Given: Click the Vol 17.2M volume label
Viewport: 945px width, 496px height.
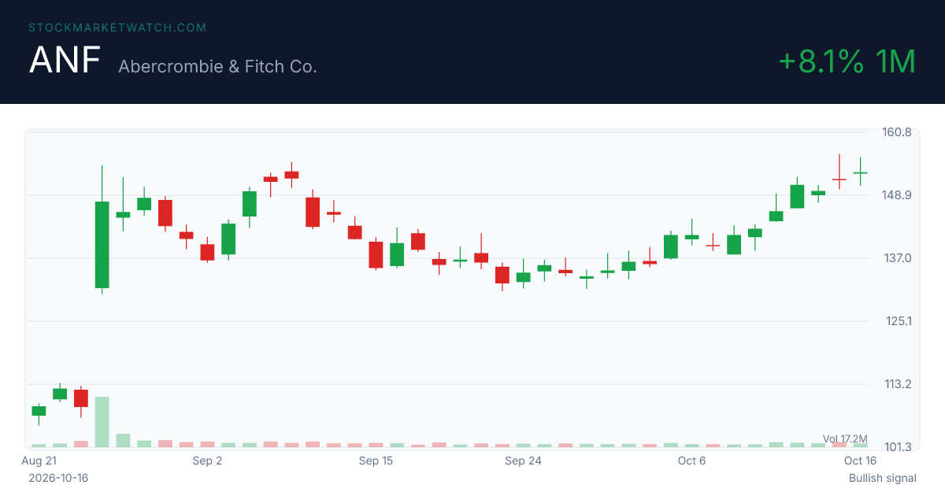Looking at the screenshot, I should point(845,439).
